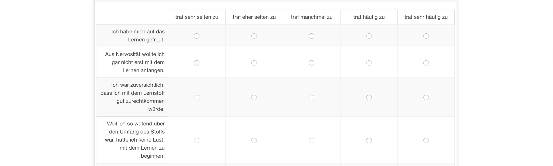This screenshot has width=553, height=166.
Task: Mark 'traf häufig zu' for 'Lernen gefreut'
Action: click(369, 36)
